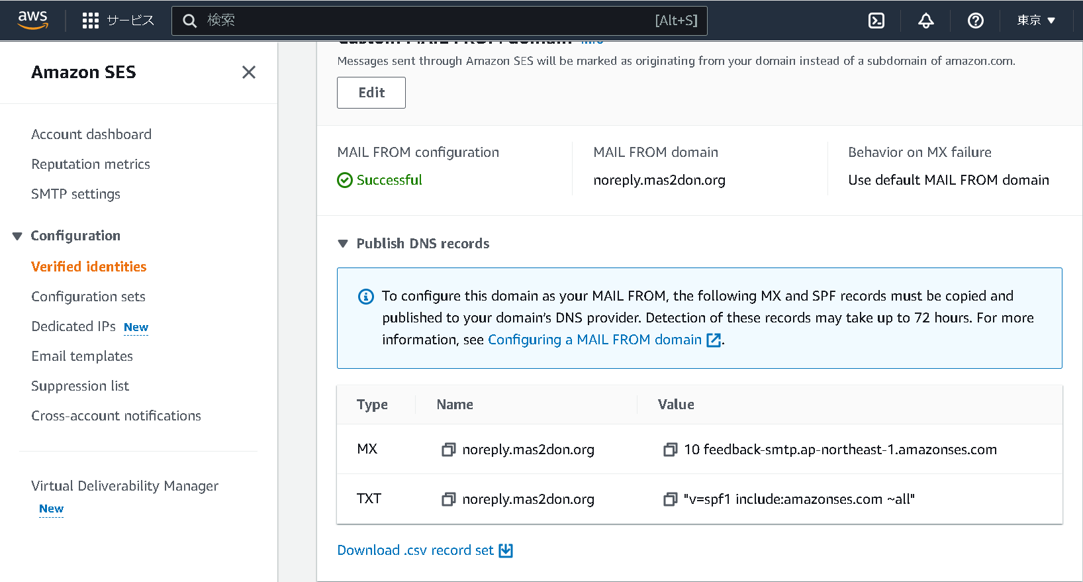Copy the TXT record name noreply.mas2don.org
The image size is (1083, 582).
tap(449, 499)
